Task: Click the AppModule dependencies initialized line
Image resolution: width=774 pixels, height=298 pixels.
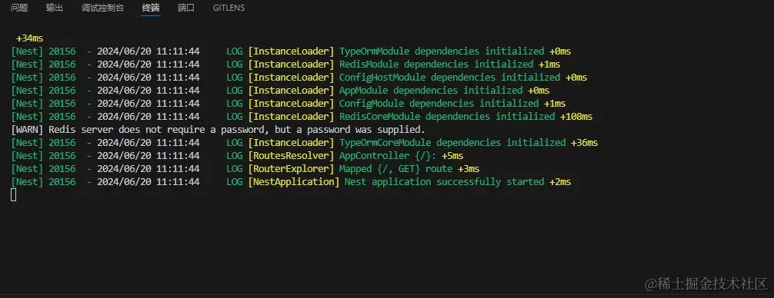Action: coord(280,91)
